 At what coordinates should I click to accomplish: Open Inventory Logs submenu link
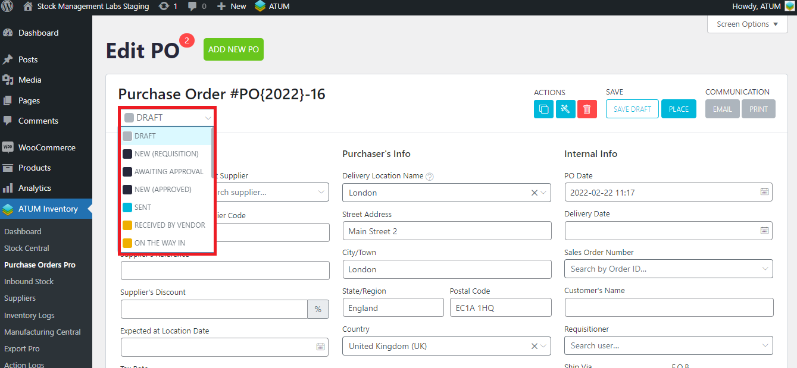(x=29, y=316)
